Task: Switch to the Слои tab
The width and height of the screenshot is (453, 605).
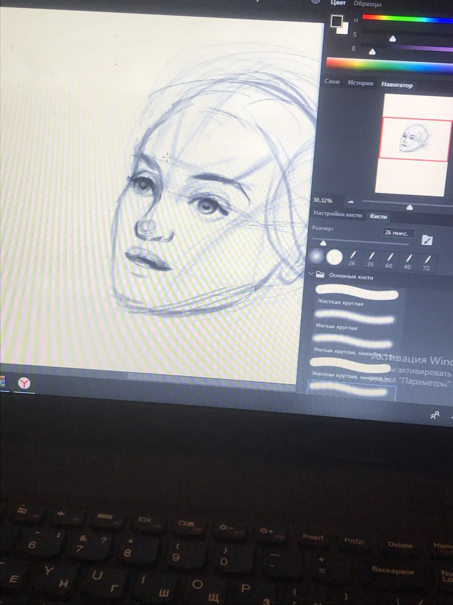Action: 332,82
